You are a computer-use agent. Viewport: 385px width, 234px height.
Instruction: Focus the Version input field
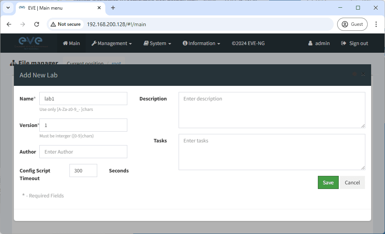click(83, 125)
